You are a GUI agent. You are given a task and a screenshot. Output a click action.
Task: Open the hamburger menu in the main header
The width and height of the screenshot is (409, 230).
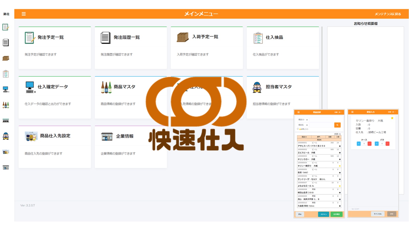tap(24, 14)
